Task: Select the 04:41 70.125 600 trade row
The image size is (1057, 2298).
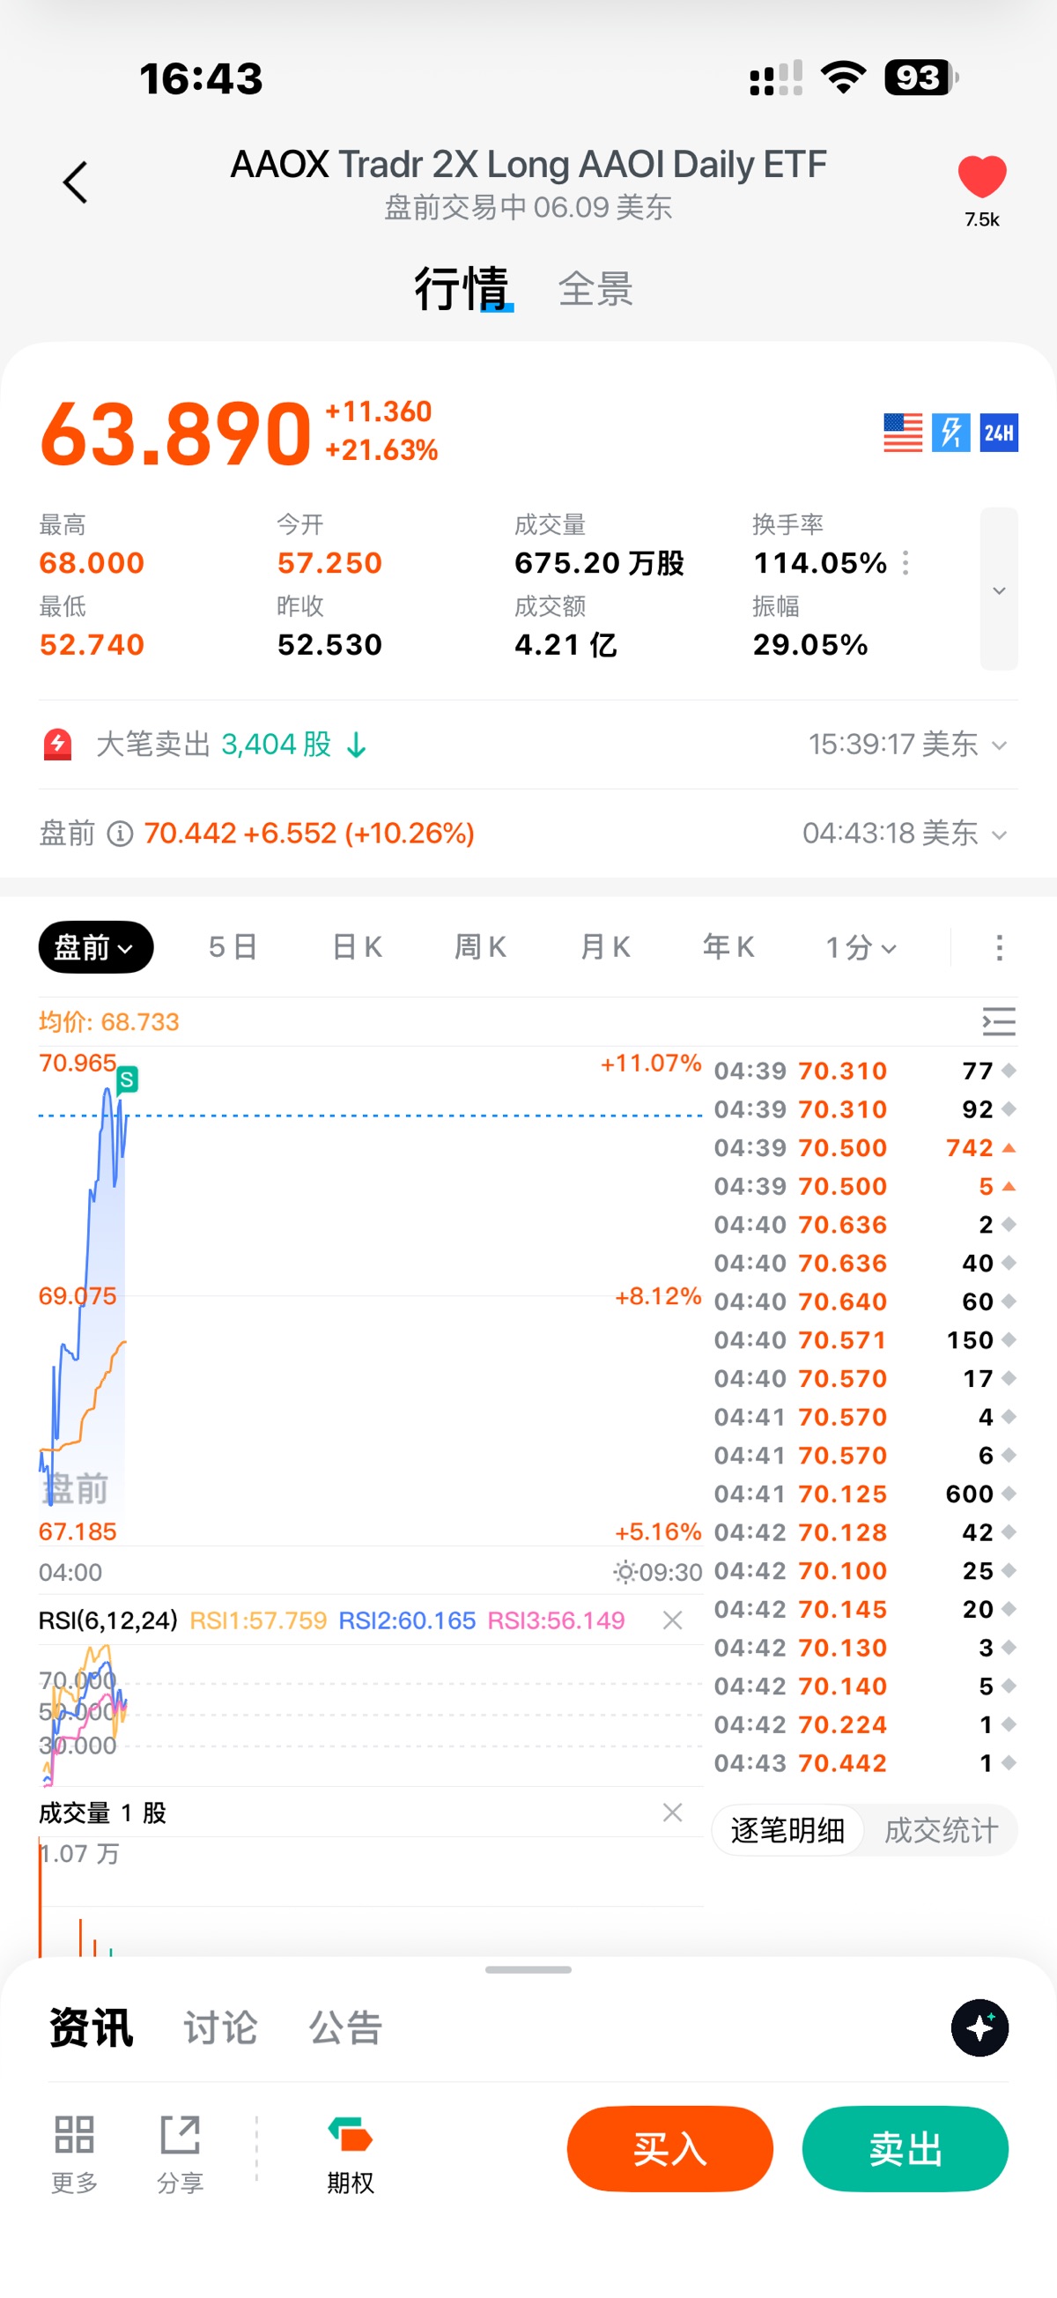Action: [x=865, y=1494]
